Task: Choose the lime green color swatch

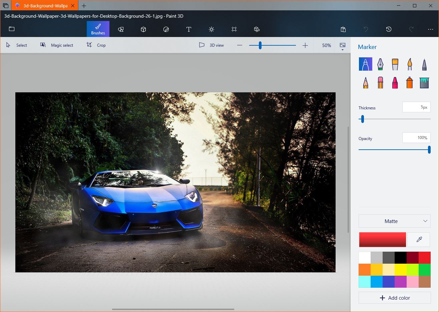Action: tap(413, 270)
